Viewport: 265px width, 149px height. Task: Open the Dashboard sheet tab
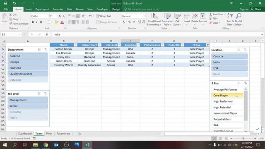click(x=25, y=133)
